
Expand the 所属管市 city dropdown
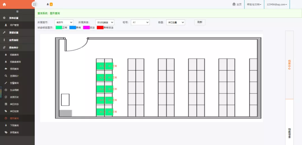point(64,22)
